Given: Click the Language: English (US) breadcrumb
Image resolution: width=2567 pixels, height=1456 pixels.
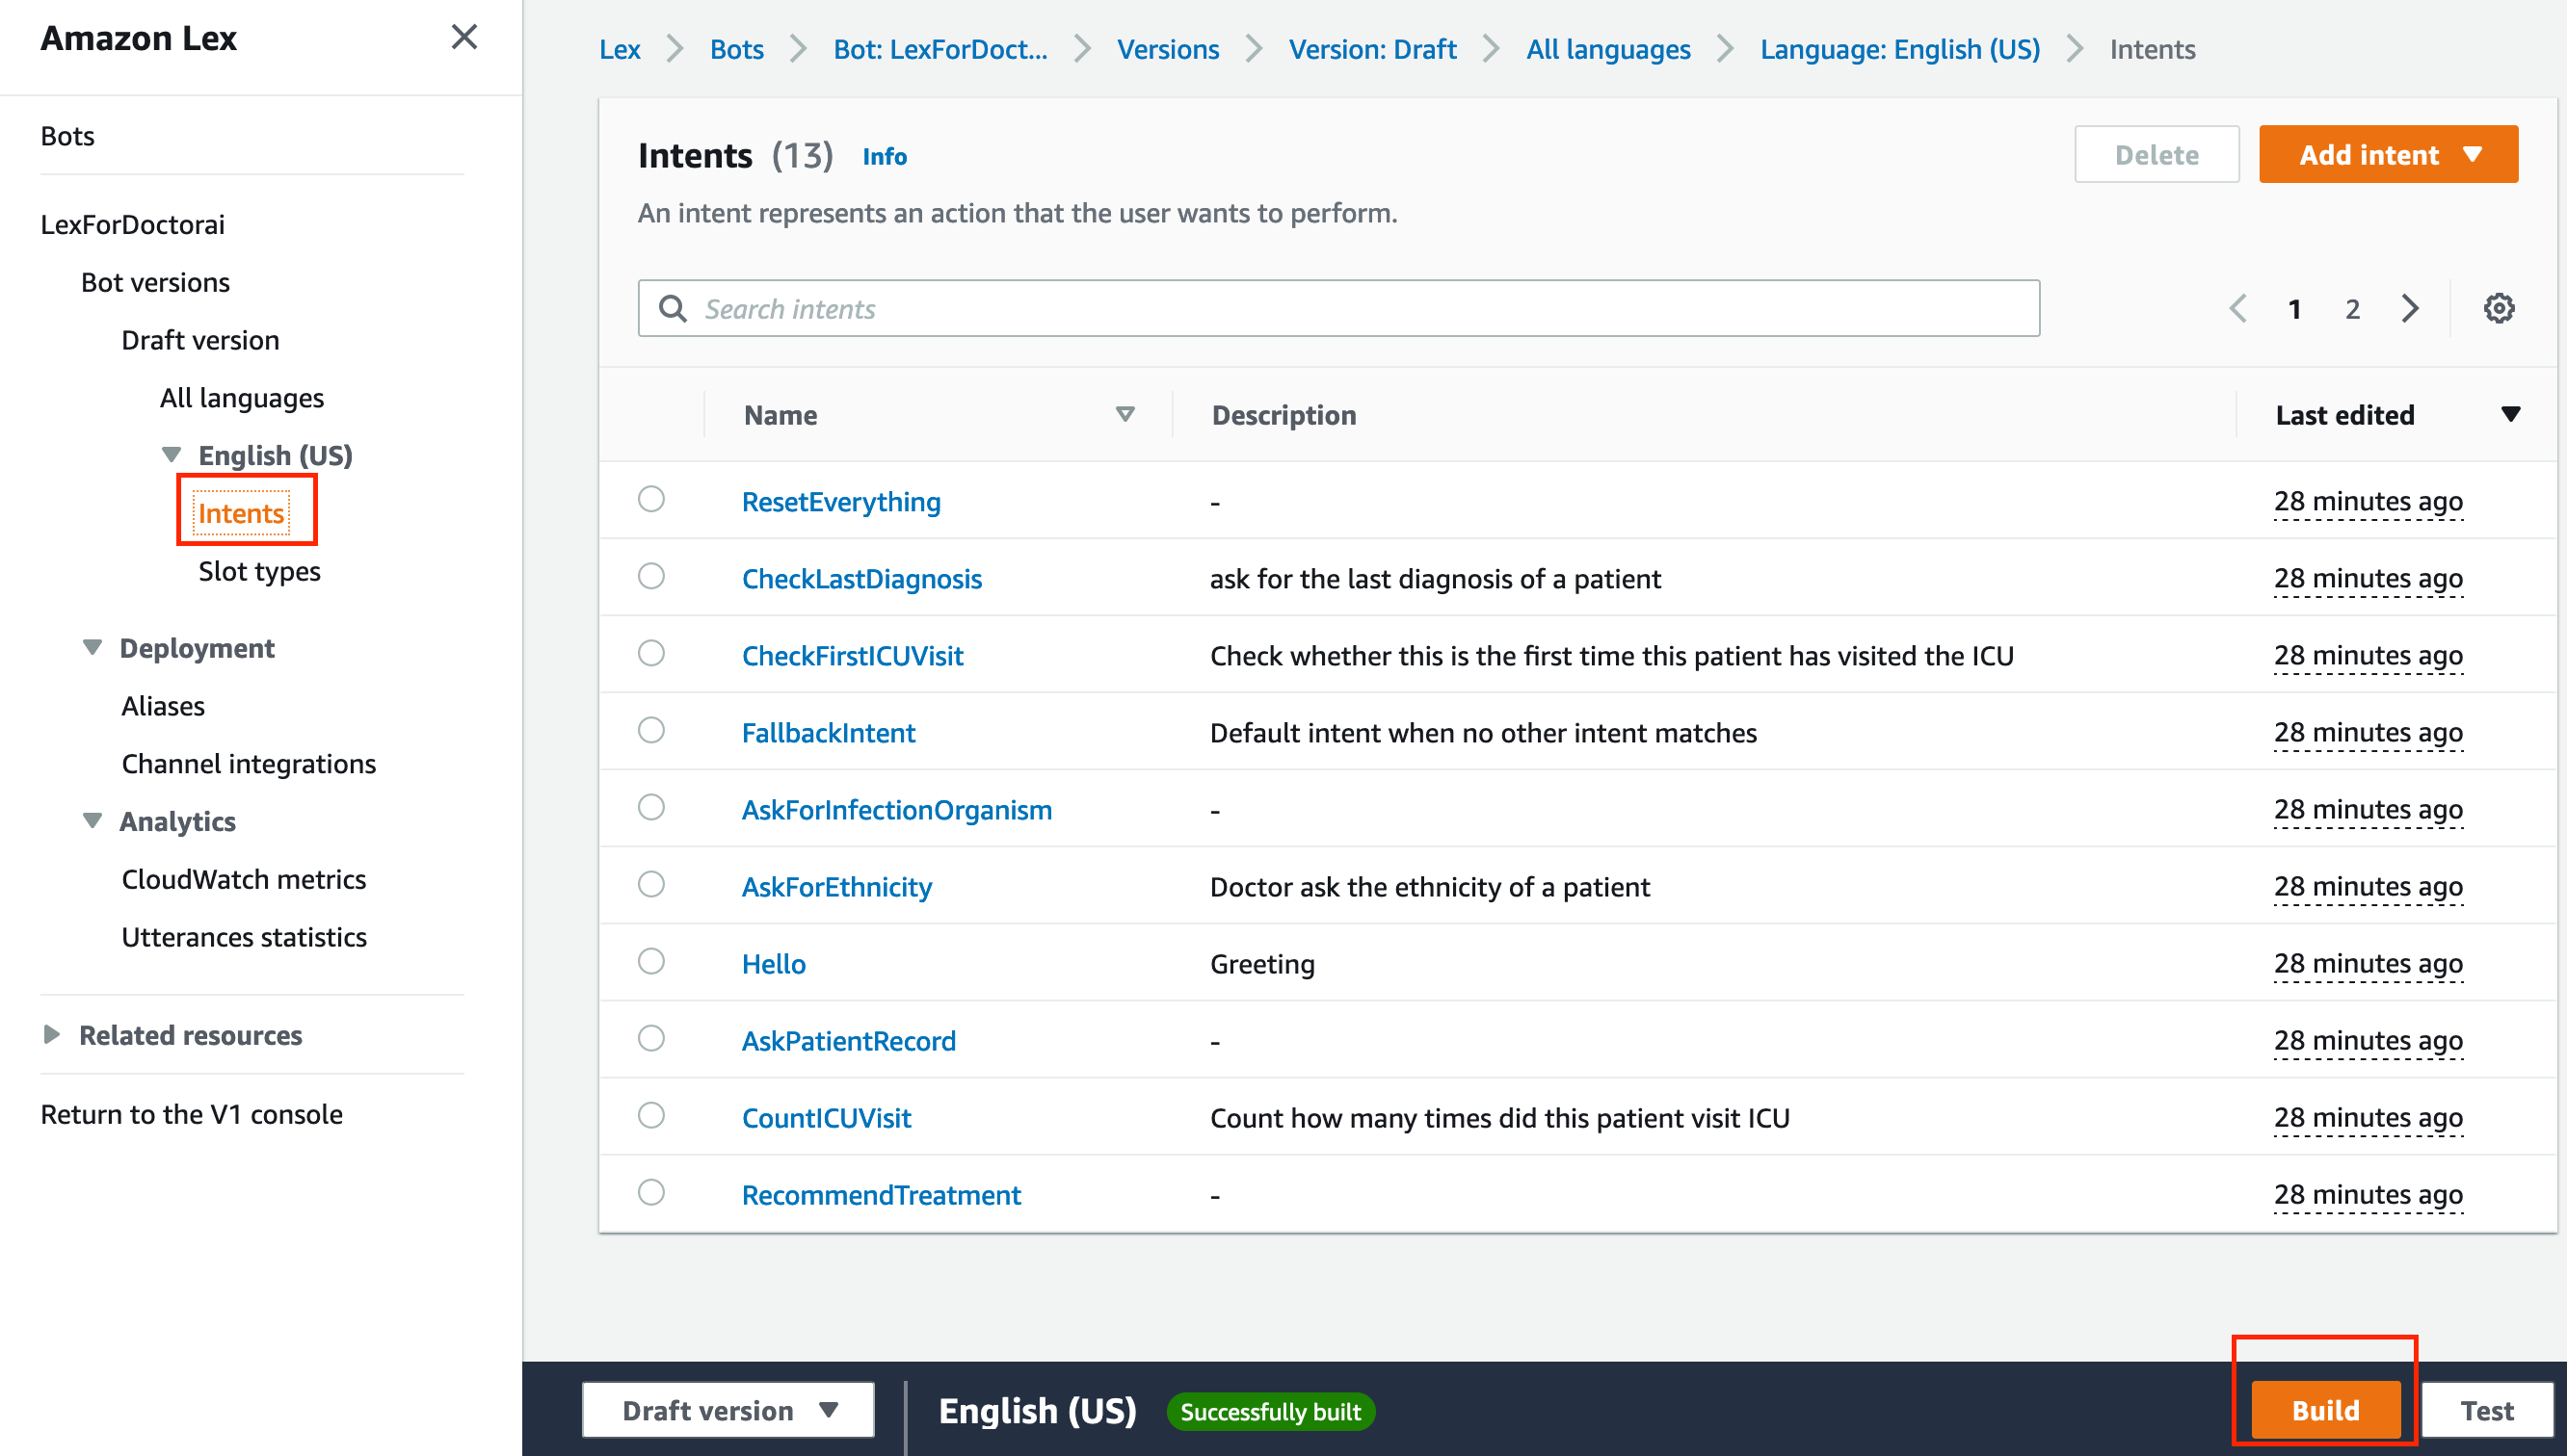Looking at the screenshot, I should tap(1900, 49).
